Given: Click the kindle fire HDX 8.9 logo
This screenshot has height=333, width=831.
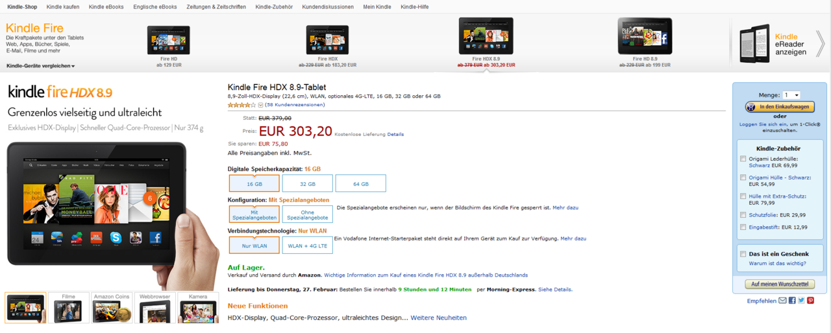Looking at the screenshot, I should pos(60,91).
